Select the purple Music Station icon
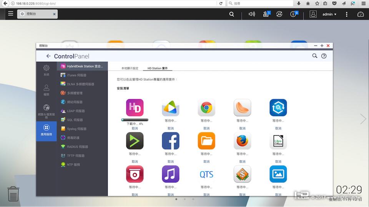The height and width of the screenshot is (207, 369). point(171,174)
